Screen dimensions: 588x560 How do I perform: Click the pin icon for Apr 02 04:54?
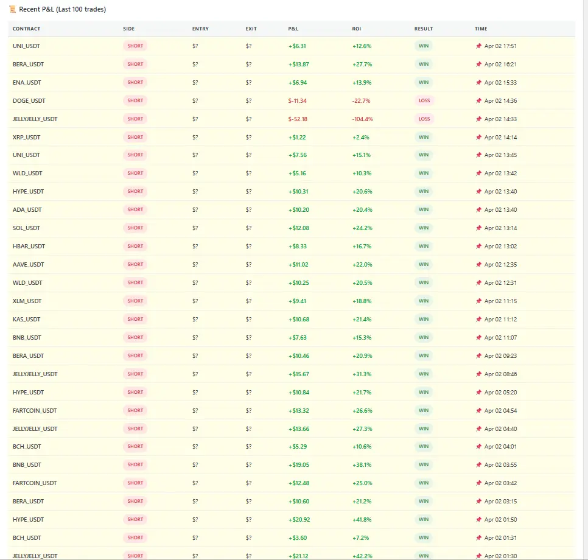tap(478, 411)
